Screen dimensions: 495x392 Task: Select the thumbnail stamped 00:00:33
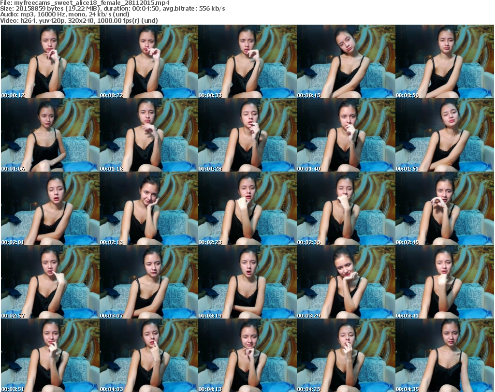tap(247, 61)
